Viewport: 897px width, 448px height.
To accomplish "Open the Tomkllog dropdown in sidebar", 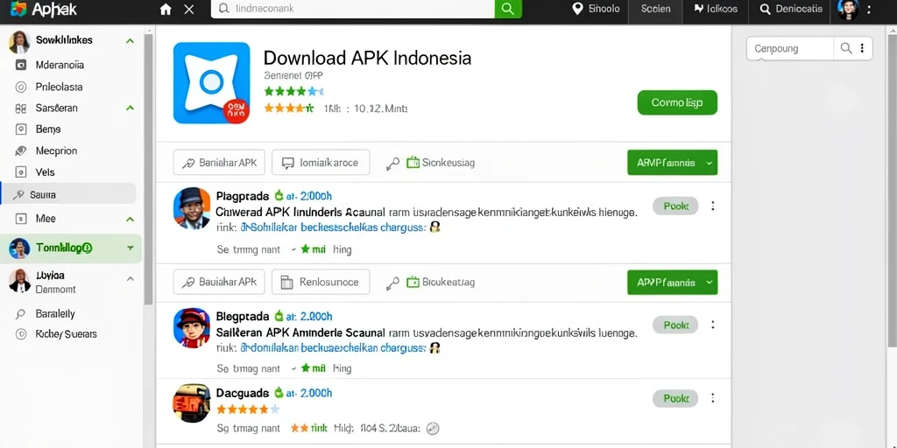I will (x=131, y=248).
